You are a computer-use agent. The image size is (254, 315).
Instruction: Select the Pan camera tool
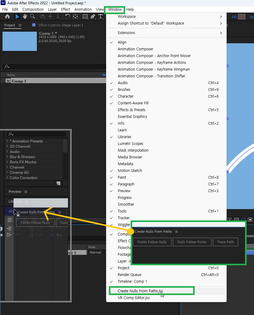coord(50,17)
